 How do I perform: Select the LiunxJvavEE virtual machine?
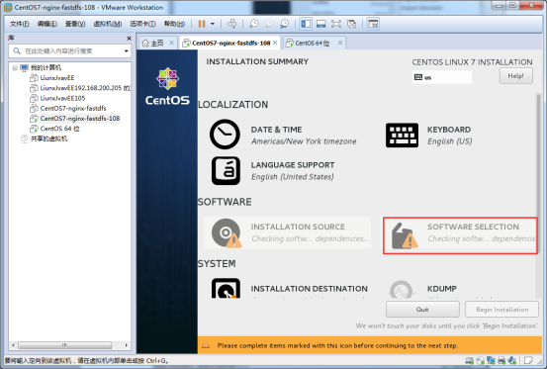56,78
